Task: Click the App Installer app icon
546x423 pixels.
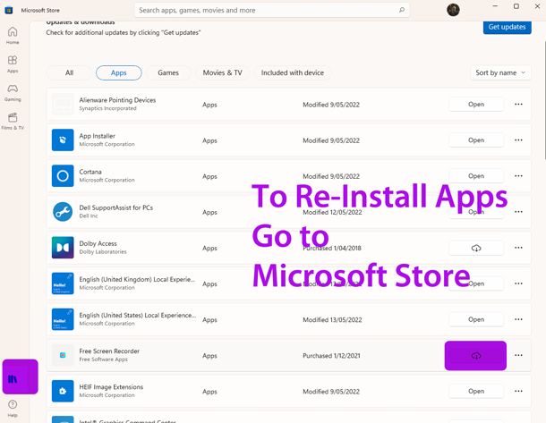Action: pos(63,140)
